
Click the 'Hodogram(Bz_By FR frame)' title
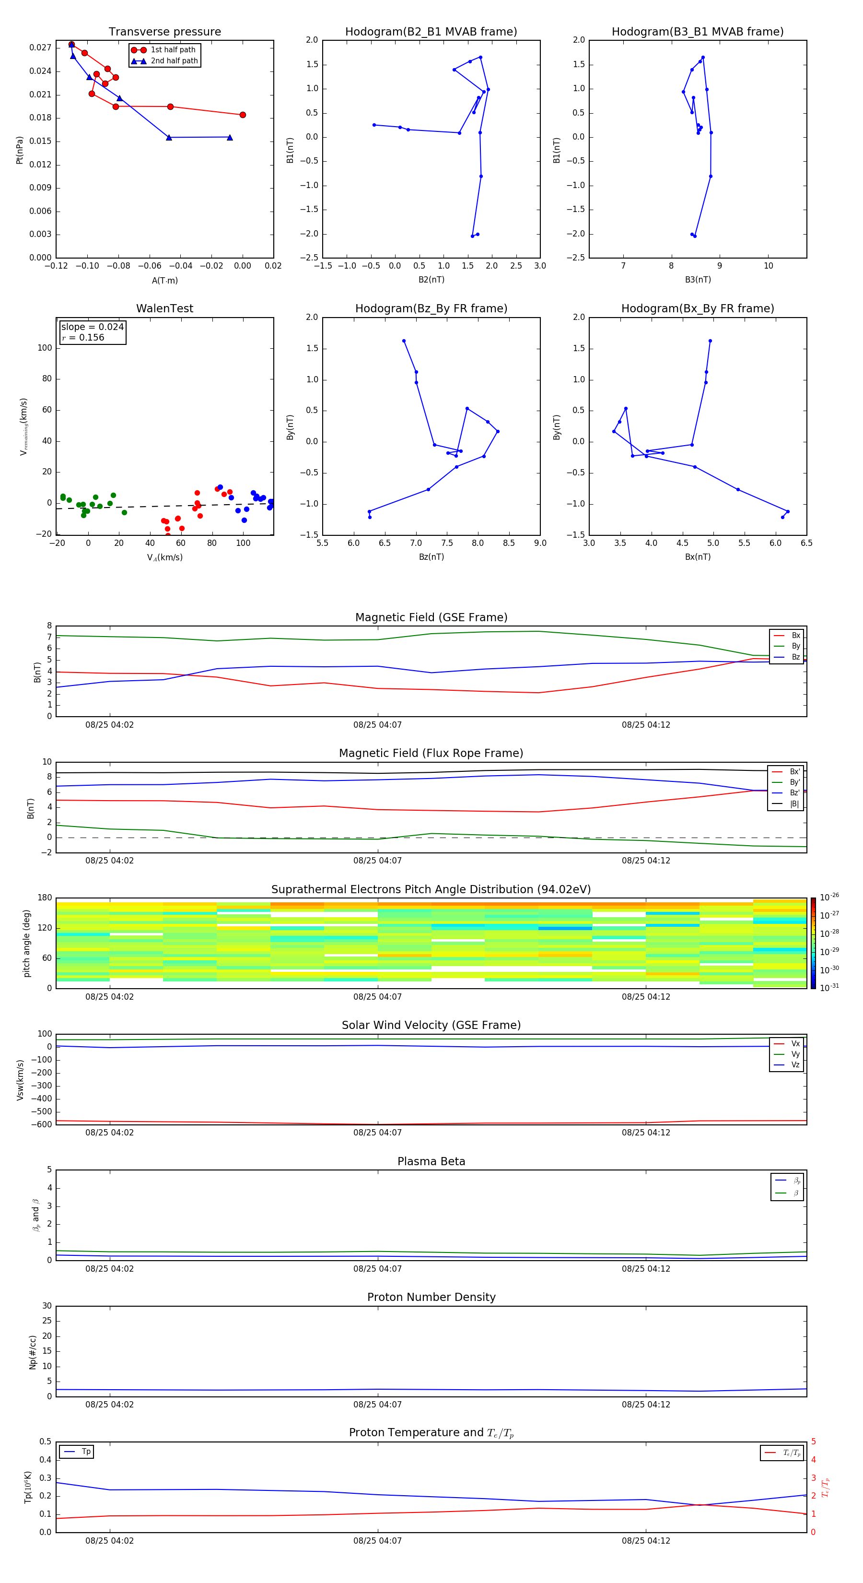(x=431, y=308)
